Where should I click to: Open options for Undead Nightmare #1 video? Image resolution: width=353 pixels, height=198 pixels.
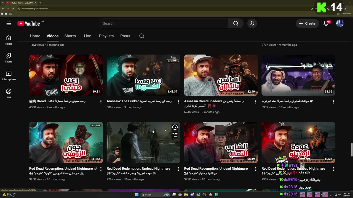[x=333, y=169]
